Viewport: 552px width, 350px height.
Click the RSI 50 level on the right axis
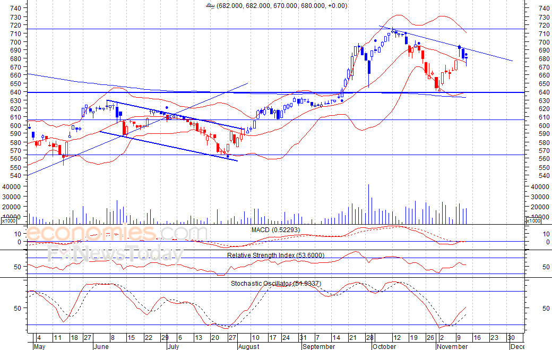546,267
